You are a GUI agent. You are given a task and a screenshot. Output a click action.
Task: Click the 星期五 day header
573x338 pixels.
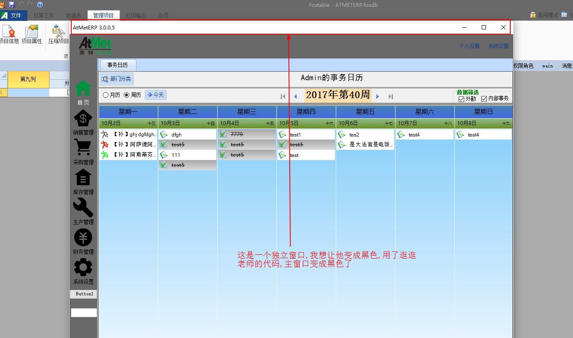[x=366, y=112]
